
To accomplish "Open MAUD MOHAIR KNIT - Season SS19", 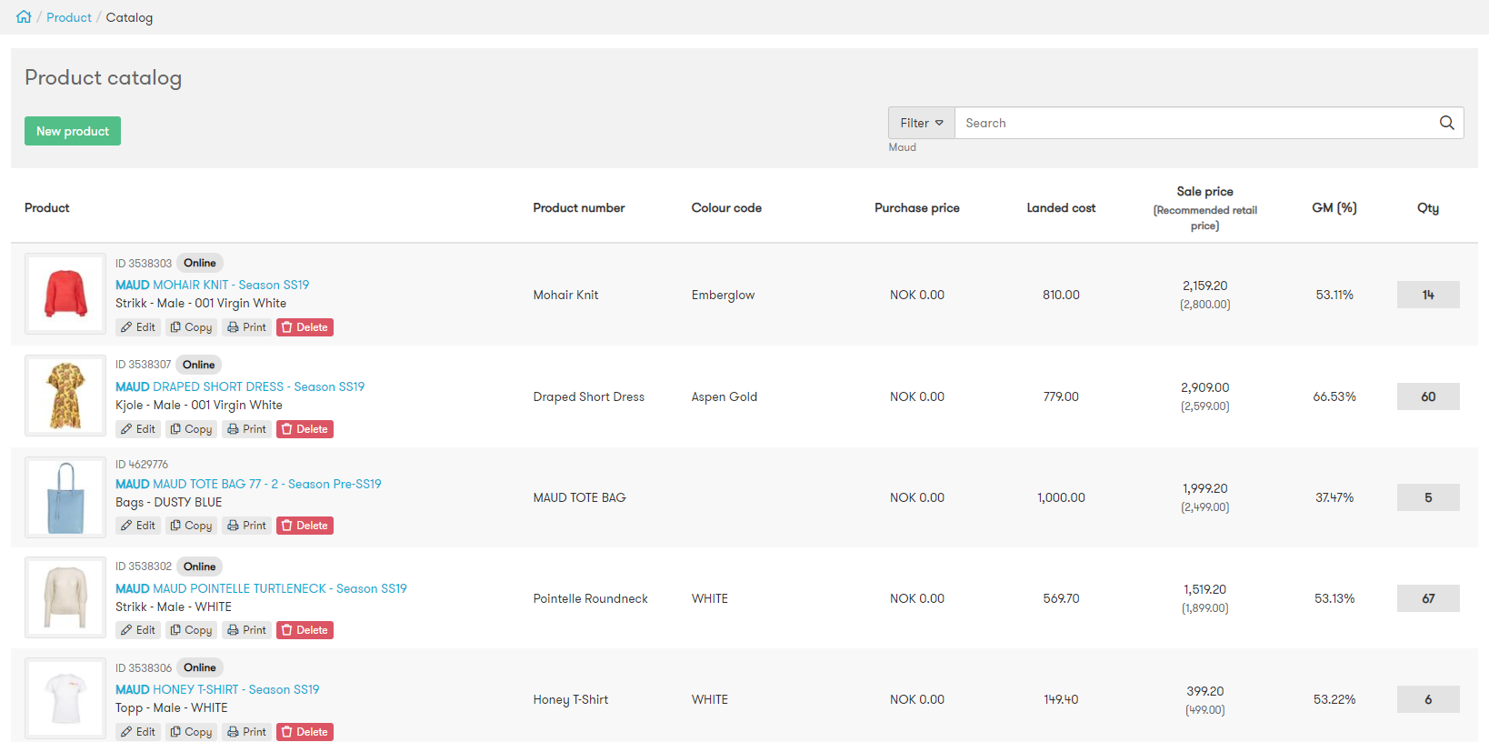I will [213, 285].
